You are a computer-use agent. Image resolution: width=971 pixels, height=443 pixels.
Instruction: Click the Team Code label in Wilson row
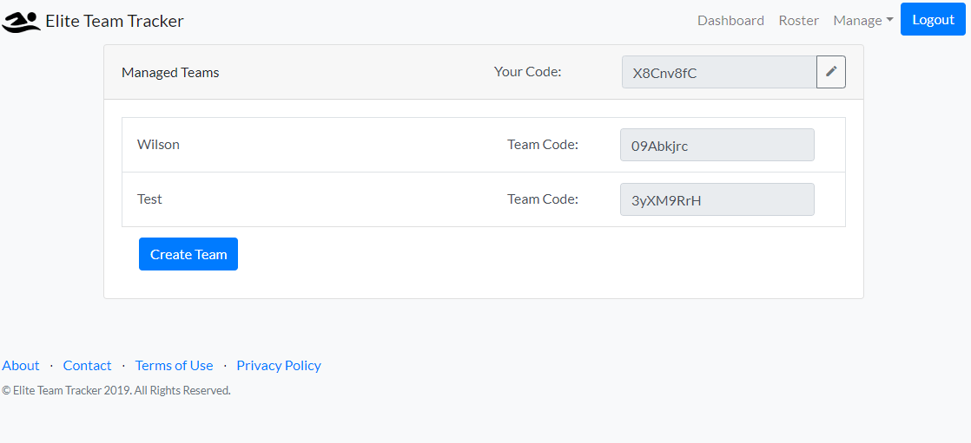pos(543,145)
